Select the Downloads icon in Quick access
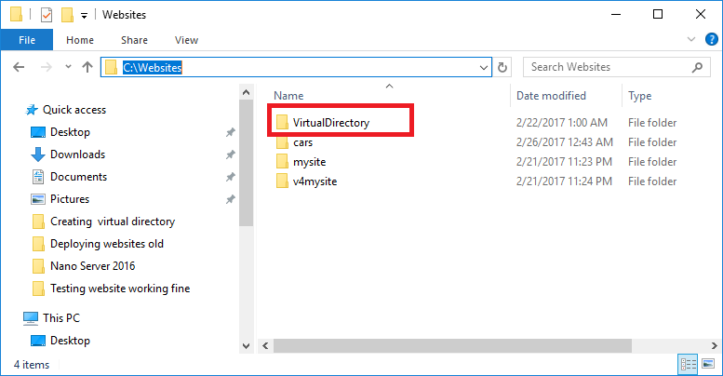This screenshot has height=376, width=723. pyautogui.click(x=38, y=154)
